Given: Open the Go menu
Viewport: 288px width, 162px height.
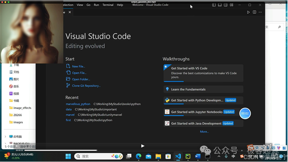Looking at the screenshot, I should point(88,5).
